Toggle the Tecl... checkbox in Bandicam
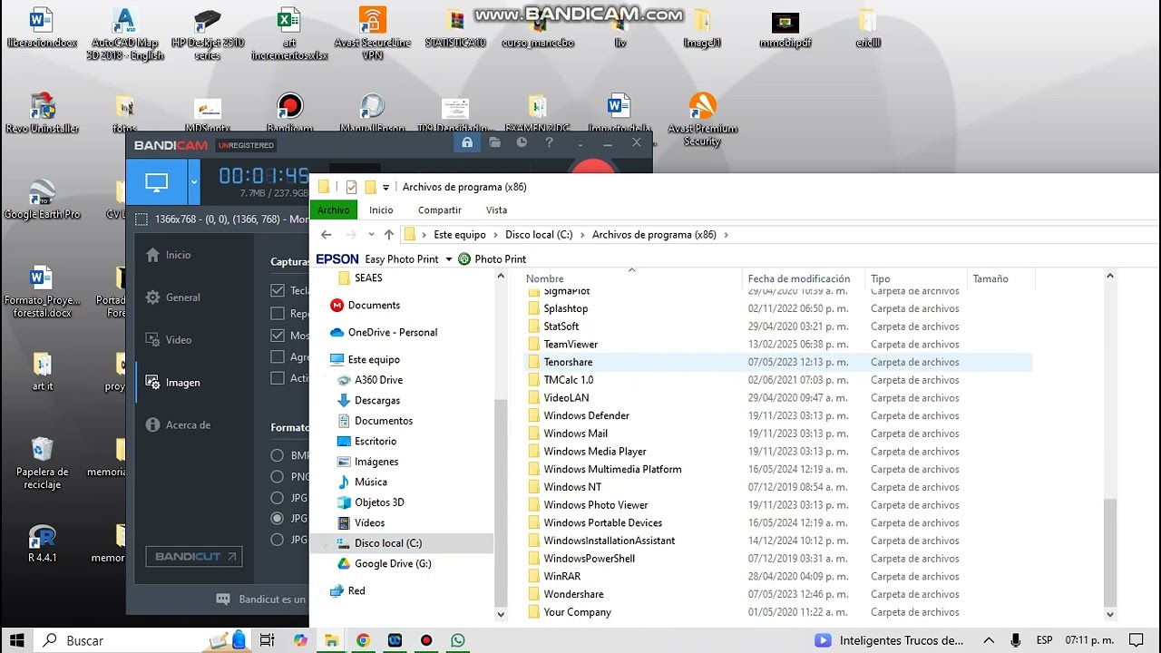 pyautogui.click(x=278, y=291)
